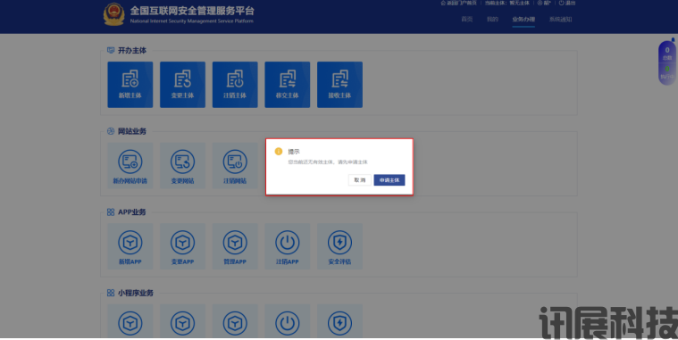The image size is (678, 340).
Task: Select the 注销主体 tile
Action: click(235, 85)
